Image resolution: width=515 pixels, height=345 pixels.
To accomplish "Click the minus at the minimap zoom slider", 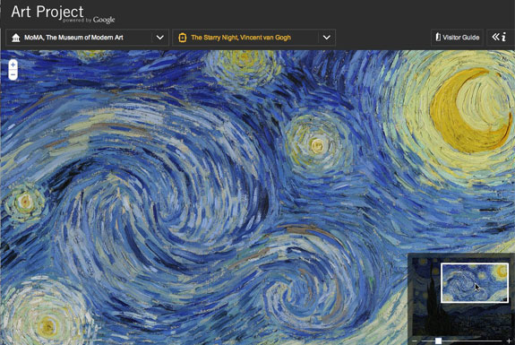I will point(415,341).
